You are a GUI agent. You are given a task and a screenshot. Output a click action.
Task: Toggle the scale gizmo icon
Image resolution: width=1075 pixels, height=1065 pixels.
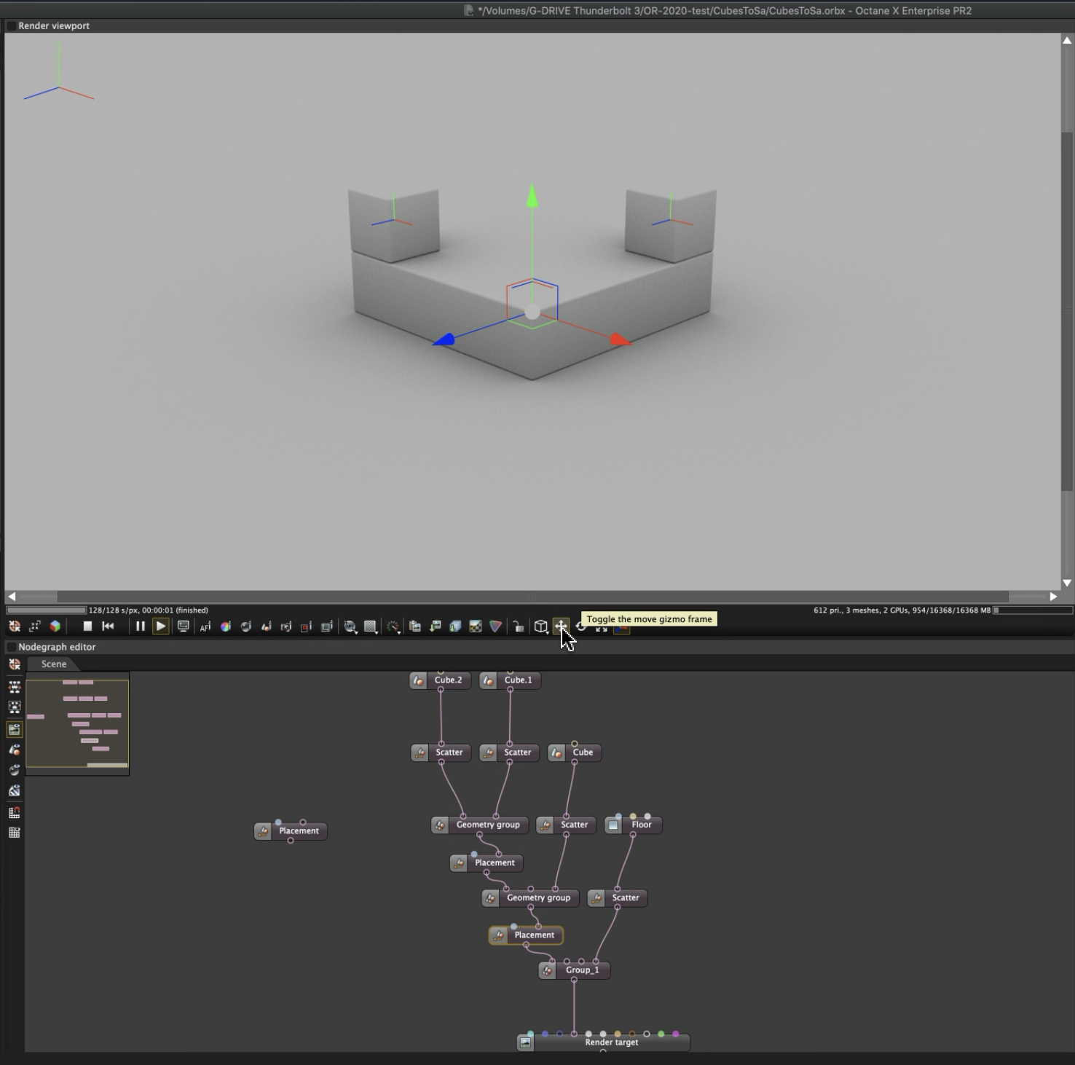click(x=601, y=628)
